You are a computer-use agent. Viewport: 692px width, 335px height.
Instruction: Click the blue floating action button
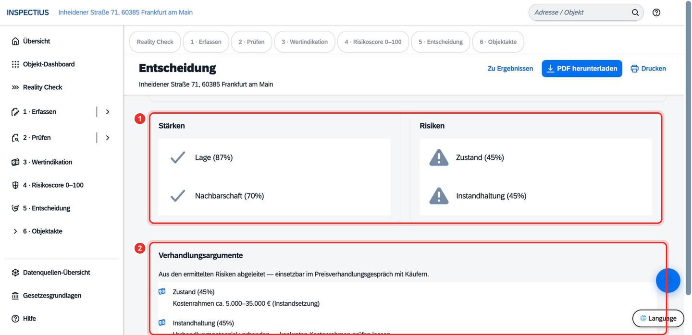(668, 281)
